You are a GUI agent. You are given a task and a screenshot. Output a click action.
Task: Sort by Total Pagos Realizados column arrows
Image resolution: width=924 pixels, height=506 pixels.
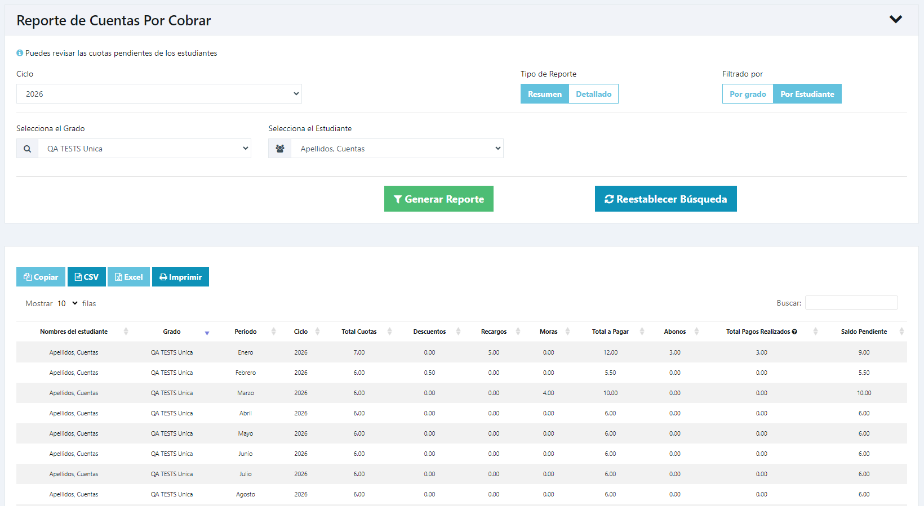tap(815, 332)
